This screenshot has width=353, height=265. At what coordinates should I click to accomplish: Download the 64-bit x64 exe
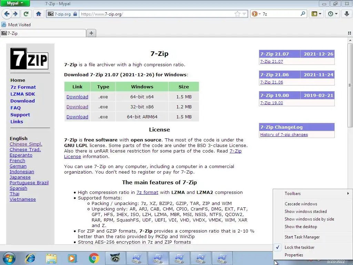click(x=77, y=97)
